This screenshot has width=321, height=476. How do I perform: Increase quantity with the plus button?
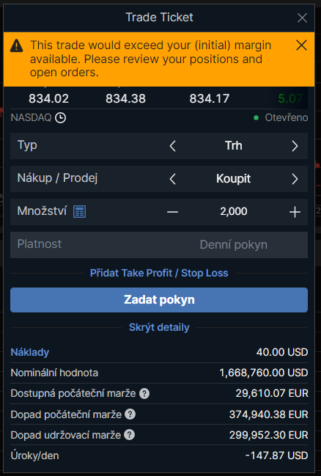coord(295,212)
